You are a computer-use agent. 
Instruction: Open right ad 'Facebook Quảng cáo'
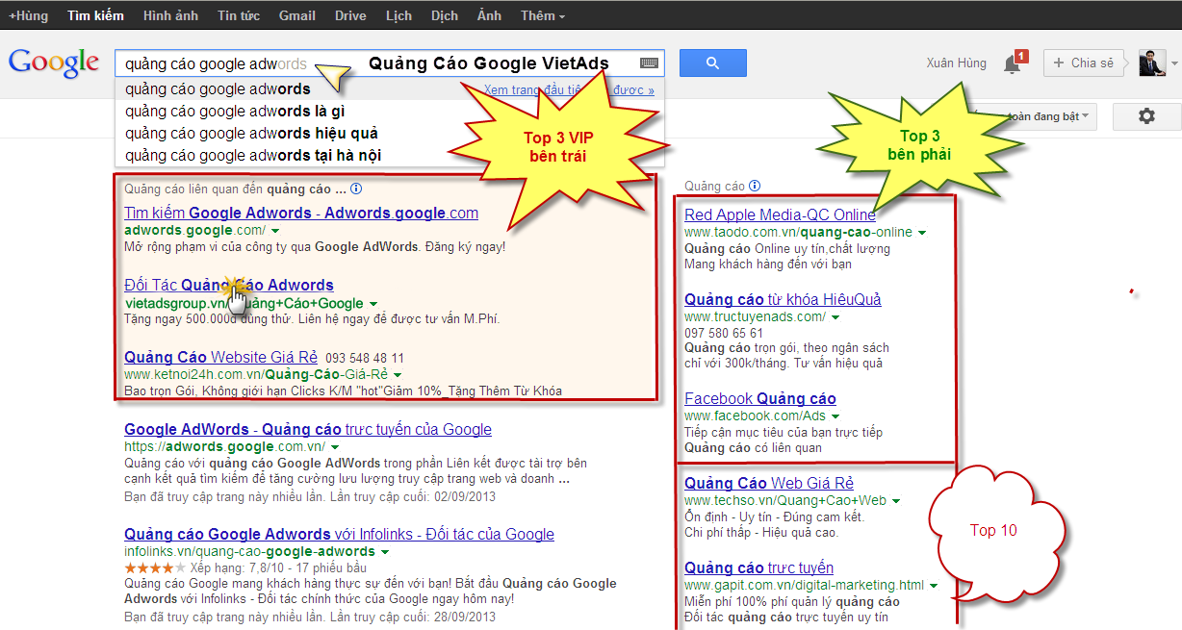[760, 398]
